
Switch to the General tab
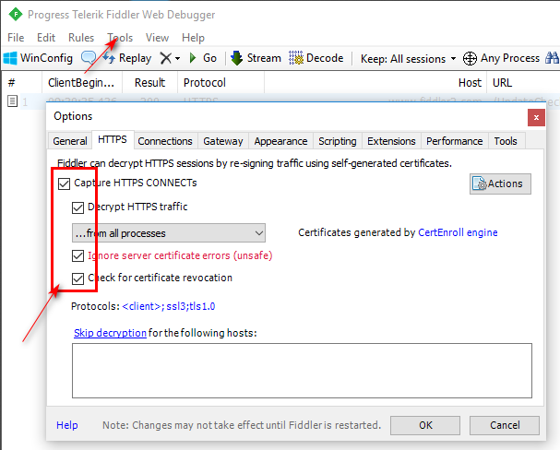coord(70,141)
